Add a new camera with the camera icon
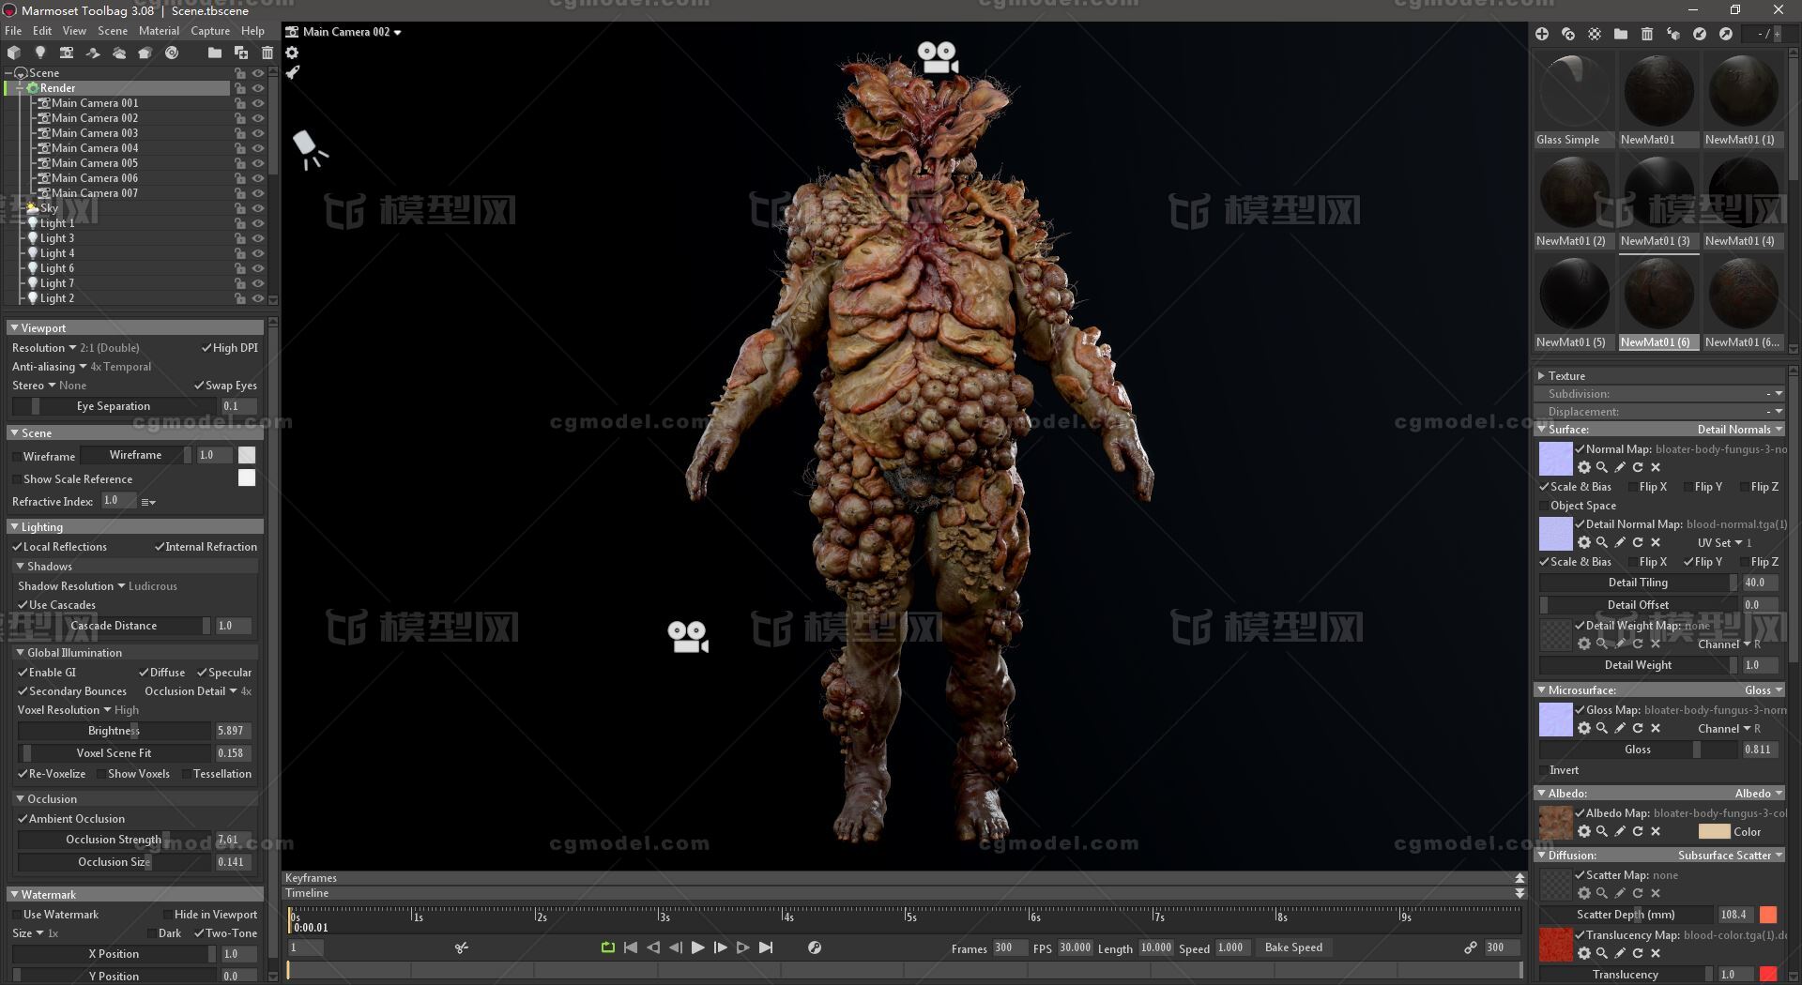This screenshot has height=985, width=1802. click(67, 53)
